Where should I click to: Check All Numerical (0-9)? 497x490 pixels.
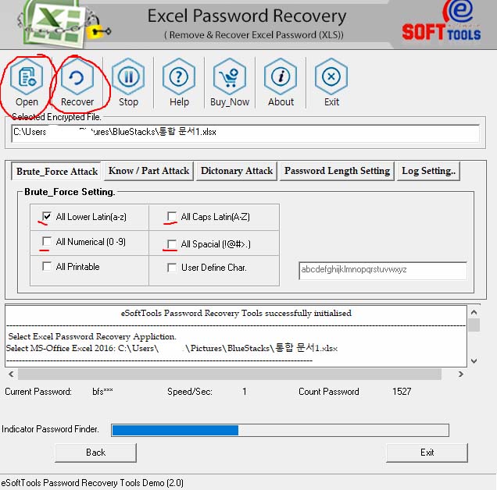click(x=47, y=242)
